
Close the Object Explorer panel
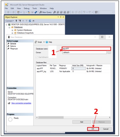coord(63,17)
